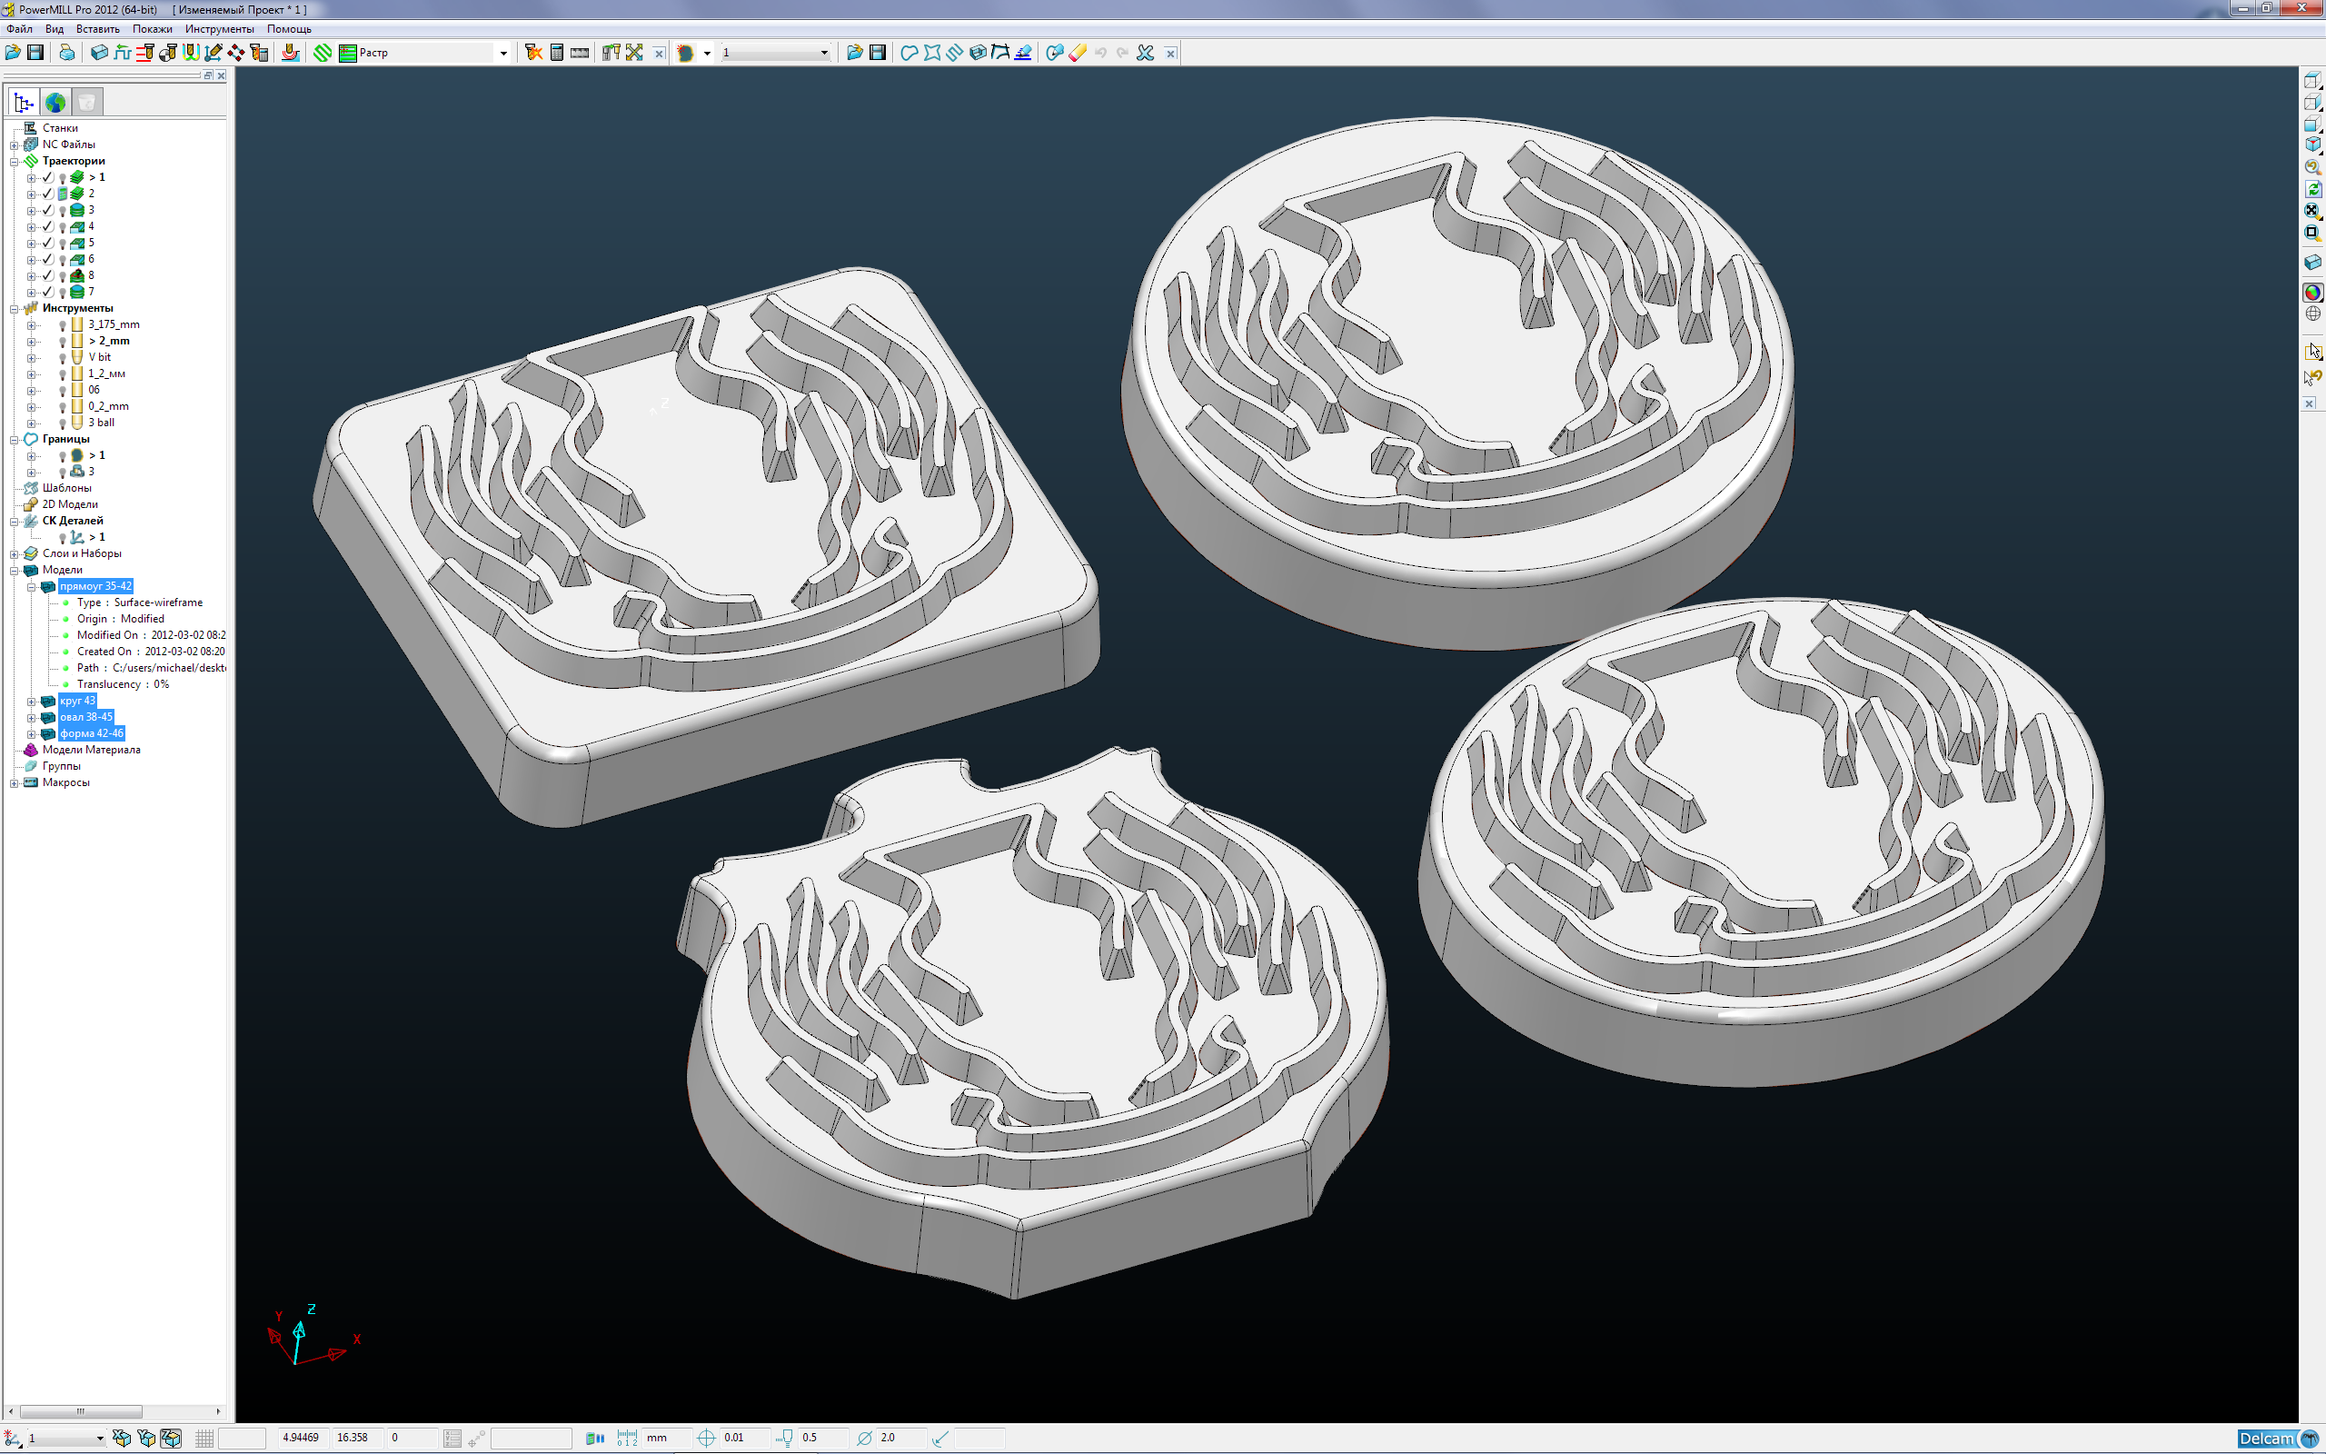Click the shaded view color sphere icon
Screen dimensions: 2326x1454
(2312, 293)
